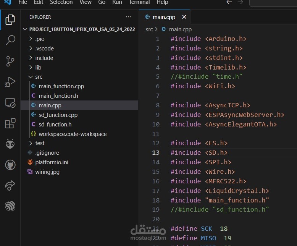
Task: Click the src breadcrumb segment
Action: coord(149,29)
